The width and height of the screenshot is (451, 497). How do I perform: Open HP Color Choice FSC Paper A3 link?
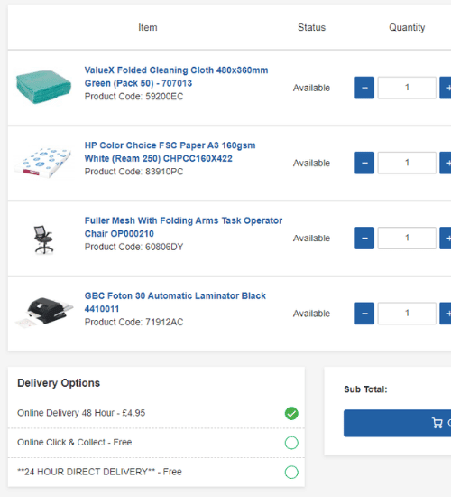(170, 152)
